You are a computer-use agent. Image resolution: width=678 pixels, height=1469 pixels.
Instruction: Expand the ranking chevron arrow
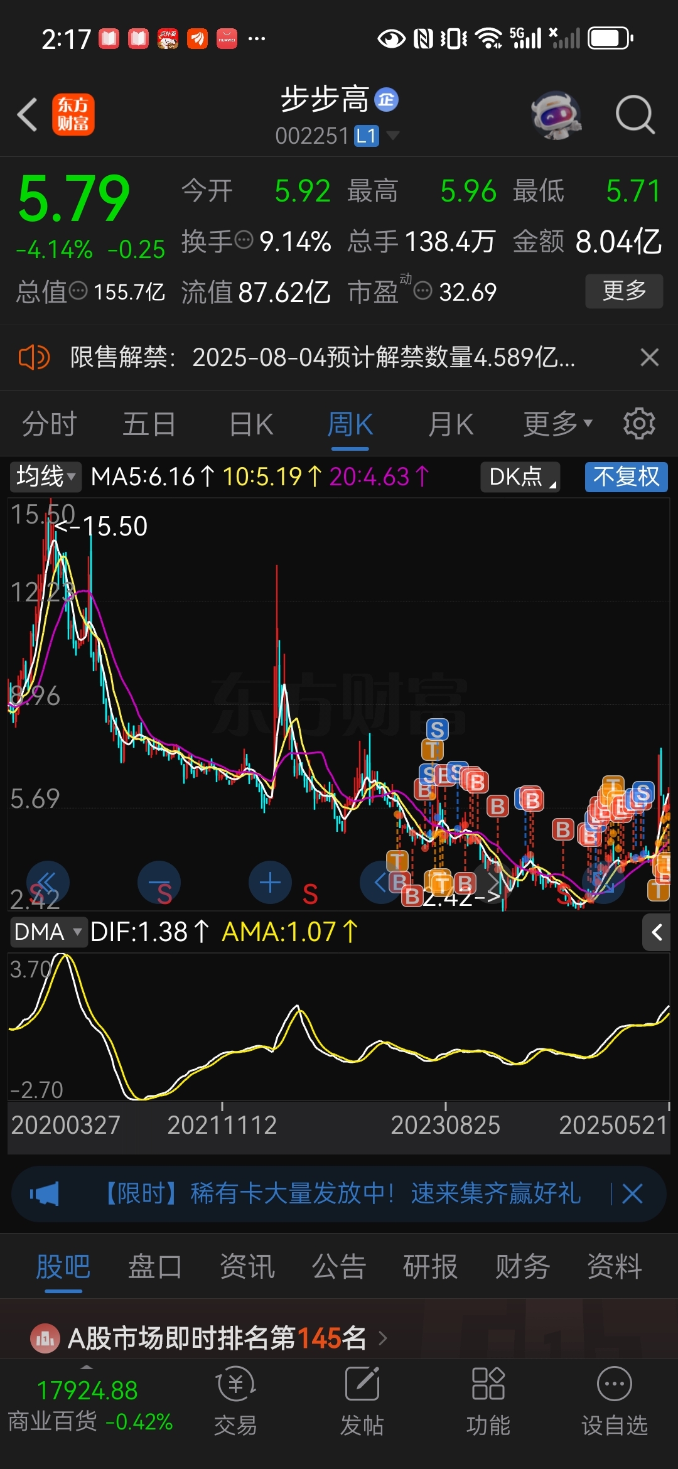click(x=383, y=1338)
